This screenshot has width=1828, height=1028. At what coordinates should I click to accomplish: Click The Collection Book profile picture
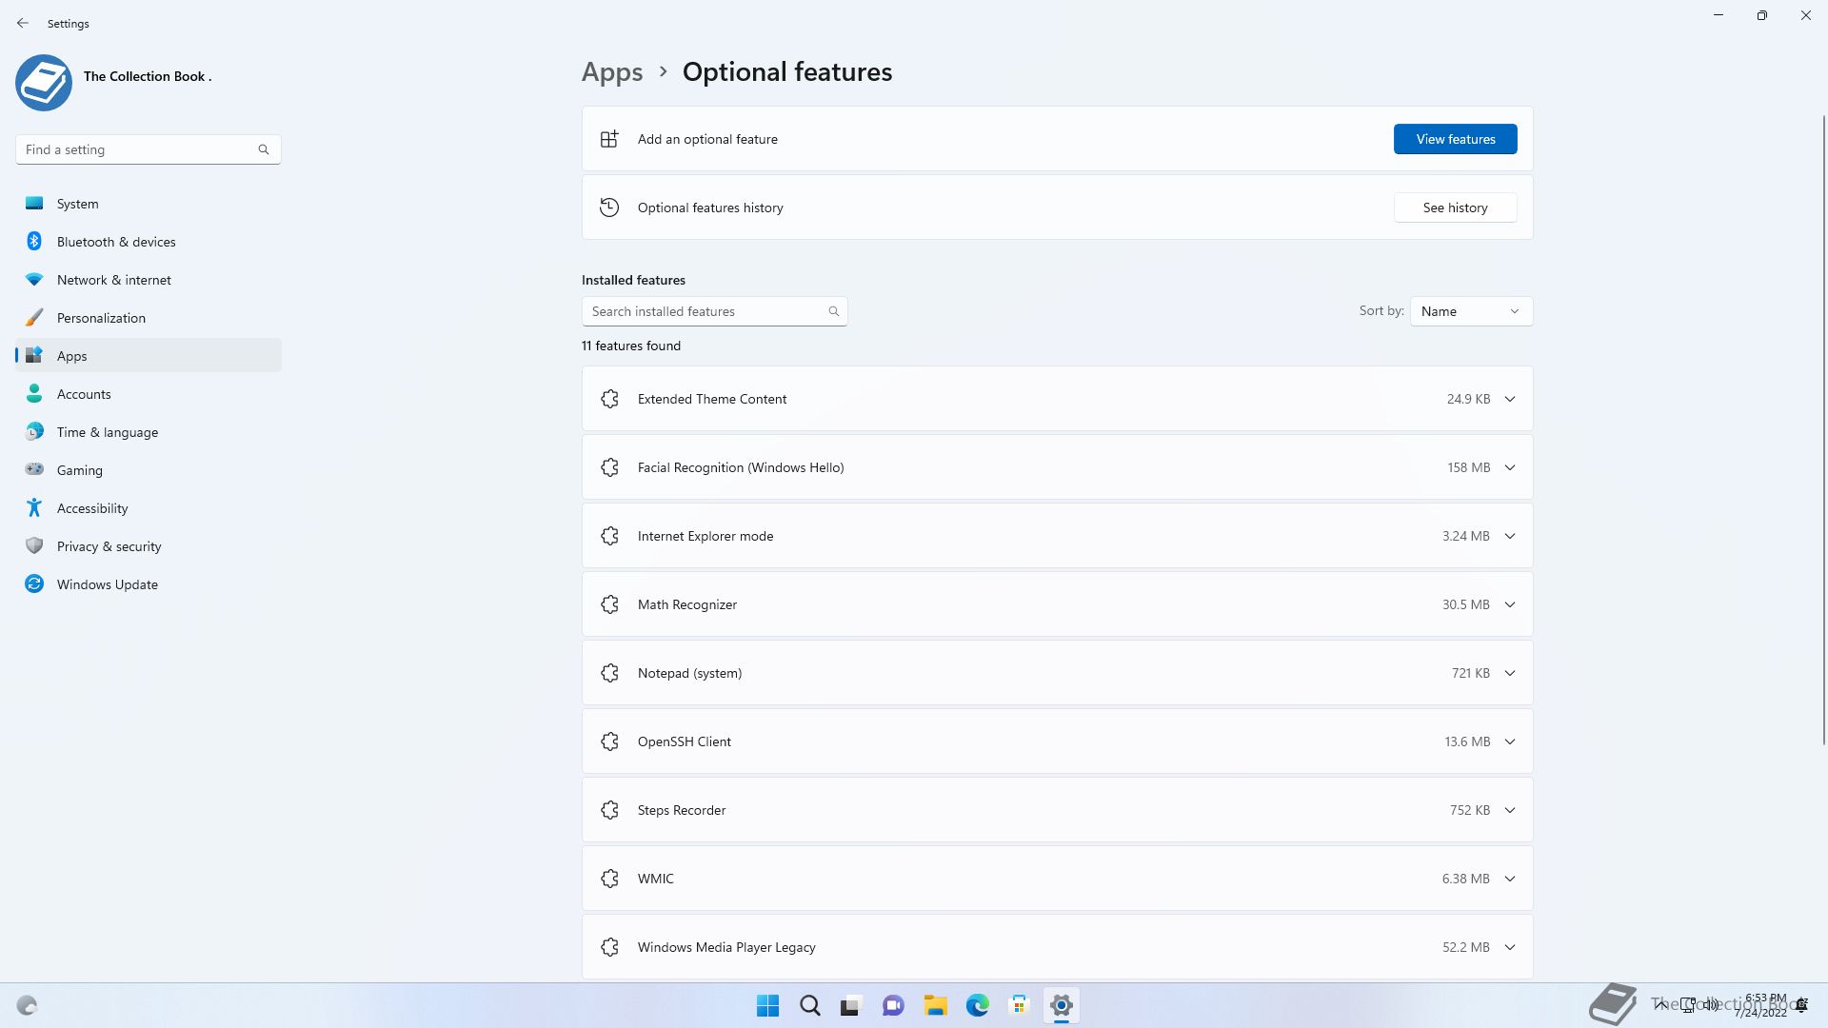[44, 83]
